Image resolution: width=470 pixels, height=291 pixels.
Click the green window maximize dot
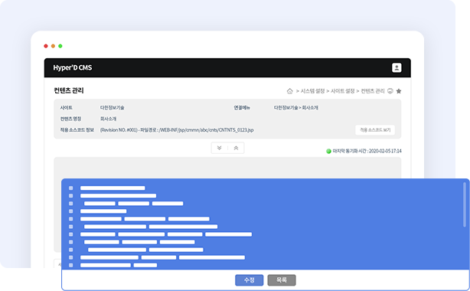(60, 46)
